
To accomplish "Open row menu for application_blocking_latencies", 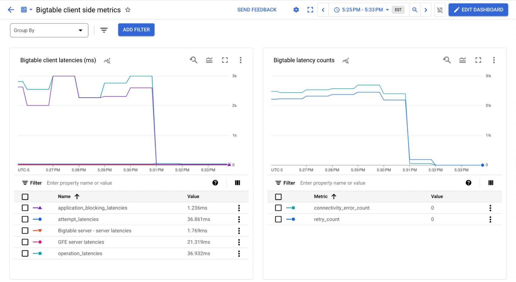I will coord(239,208).
